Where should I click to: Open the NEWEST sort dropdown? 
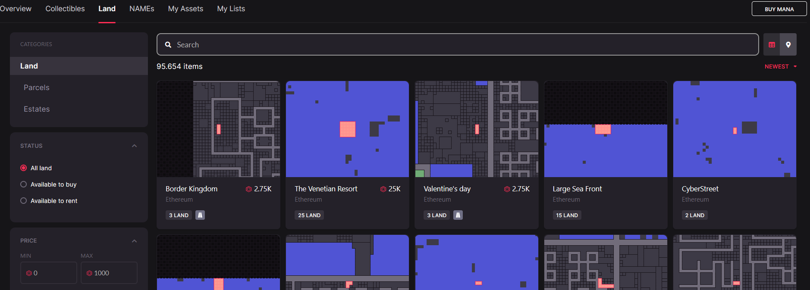coord(780,66)
